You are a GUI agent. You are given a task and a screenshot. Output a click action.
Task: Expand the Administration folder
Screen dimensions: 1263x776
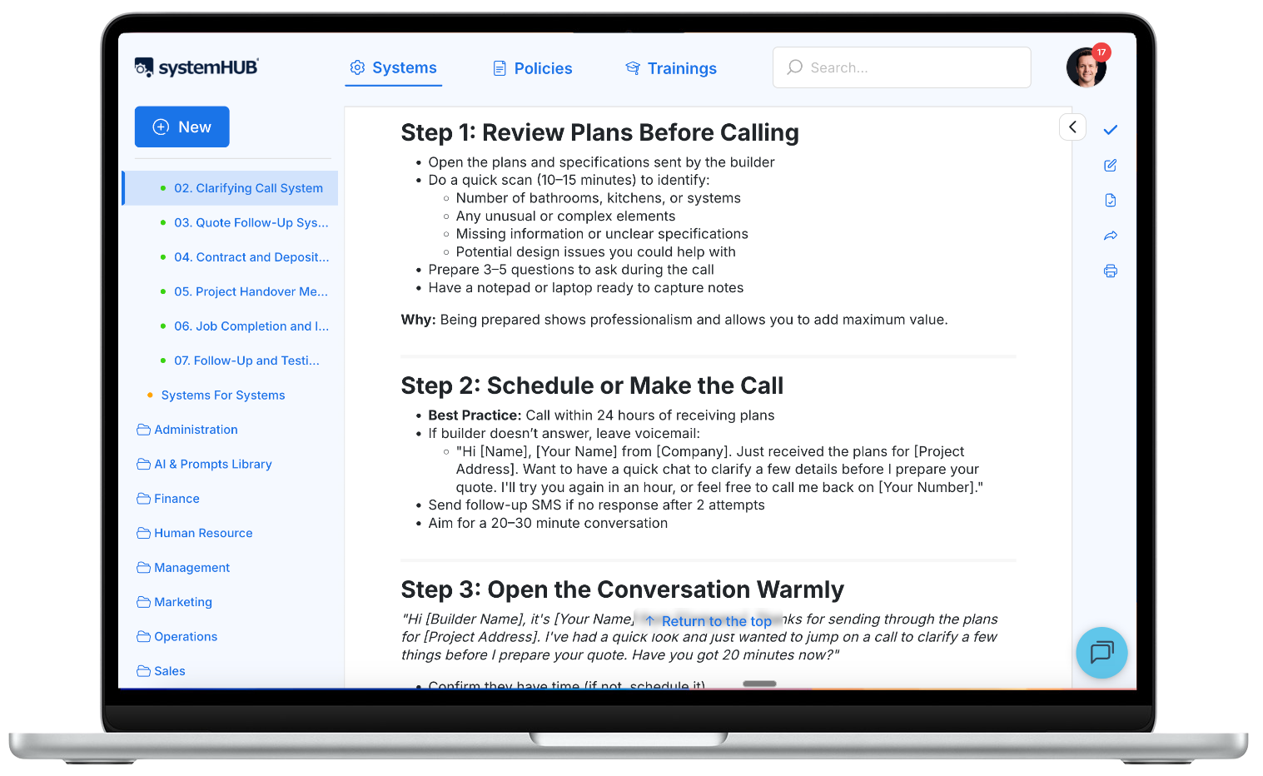click(188, 430)
